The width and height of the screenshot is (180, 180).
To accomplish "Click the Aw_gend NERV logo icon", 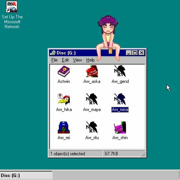I will click(x=120, y=71).
